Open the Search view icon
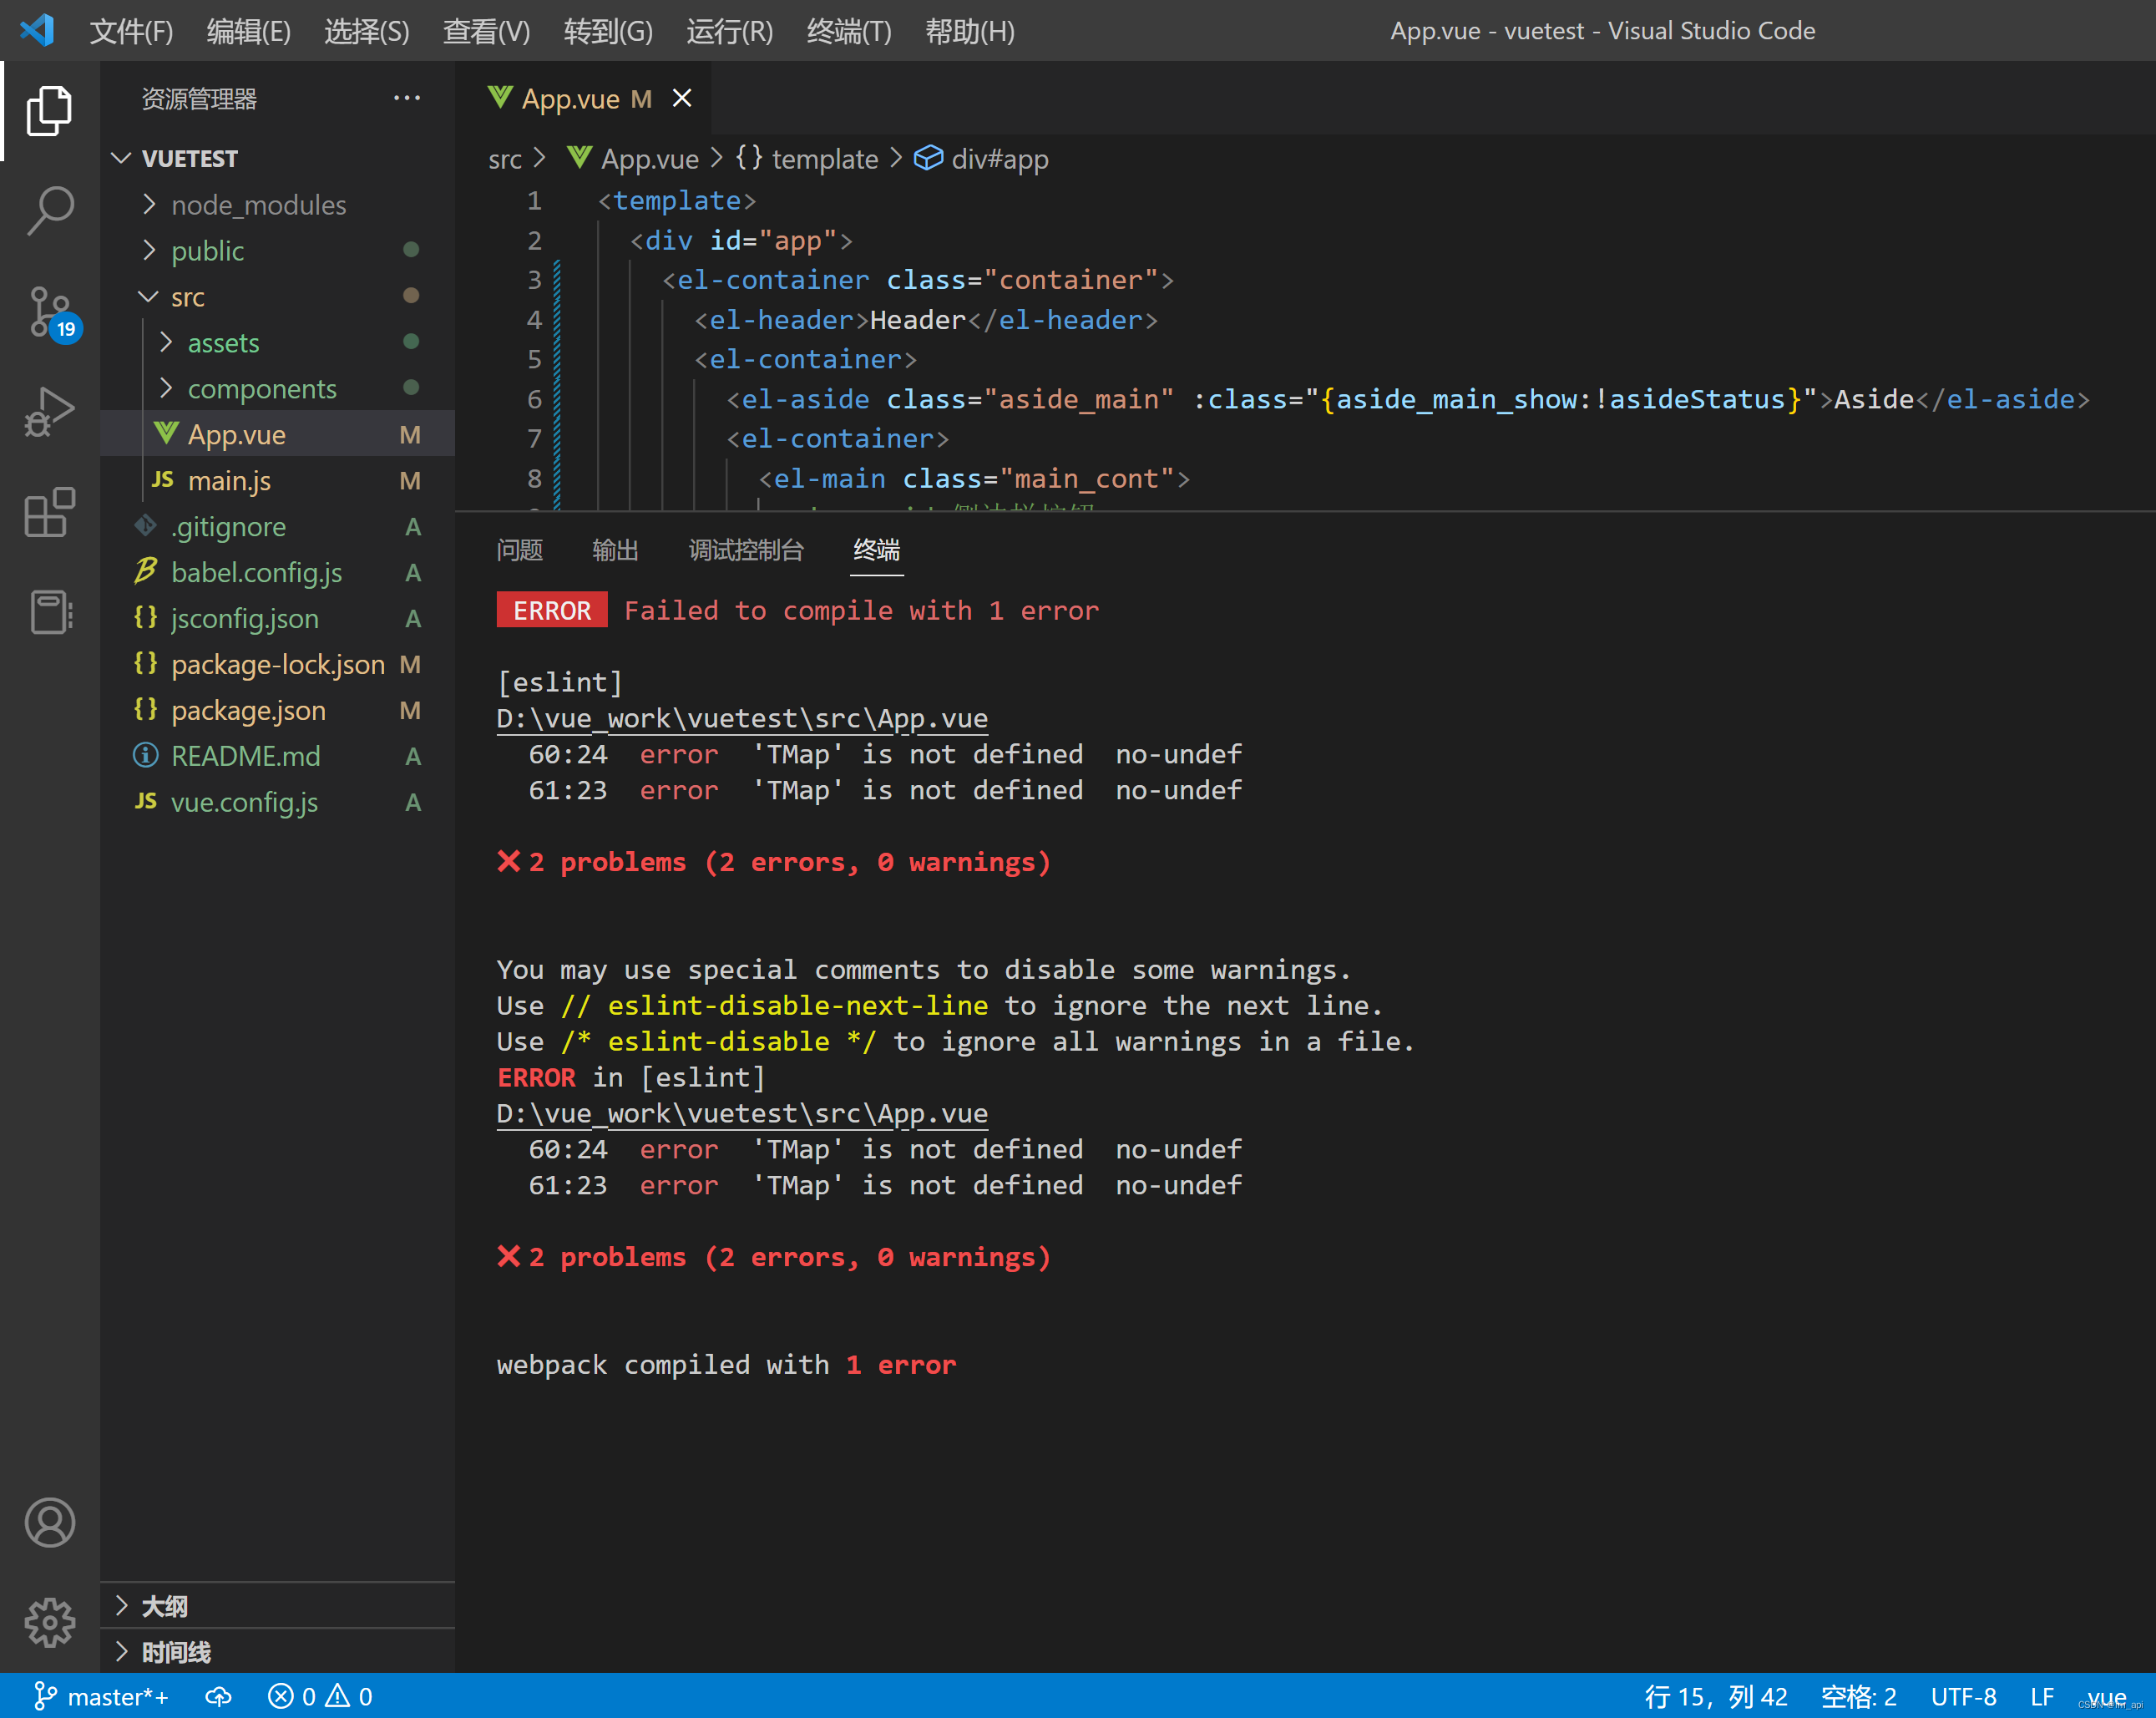2156x1718 pixels. coord(49,211)
